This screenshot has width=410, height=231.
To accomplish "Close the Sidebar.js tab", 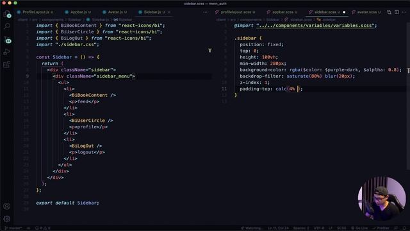I will (x=169, y=12).
